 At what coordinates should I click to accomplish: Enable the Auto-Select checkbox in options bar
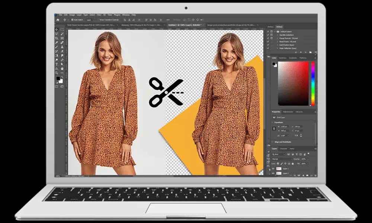(73, 19)
